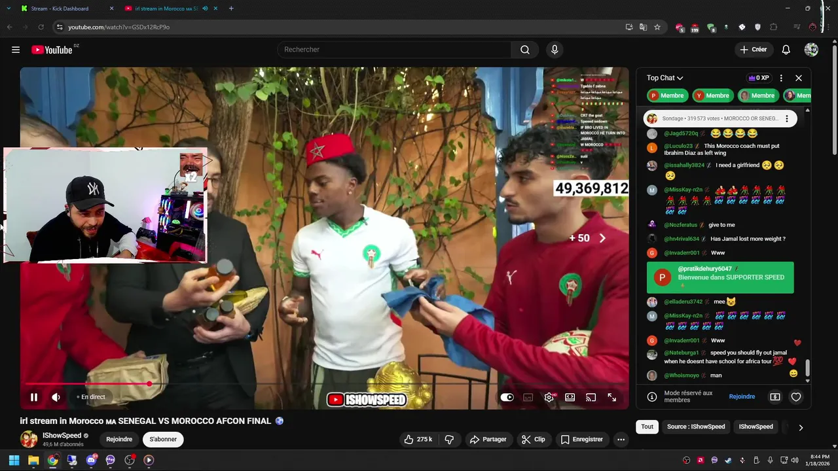Image resolution: width=838 pixels, height=471 pixels.
Task: Select the IShowSpeed filter chip
Action: coord(756,427)
